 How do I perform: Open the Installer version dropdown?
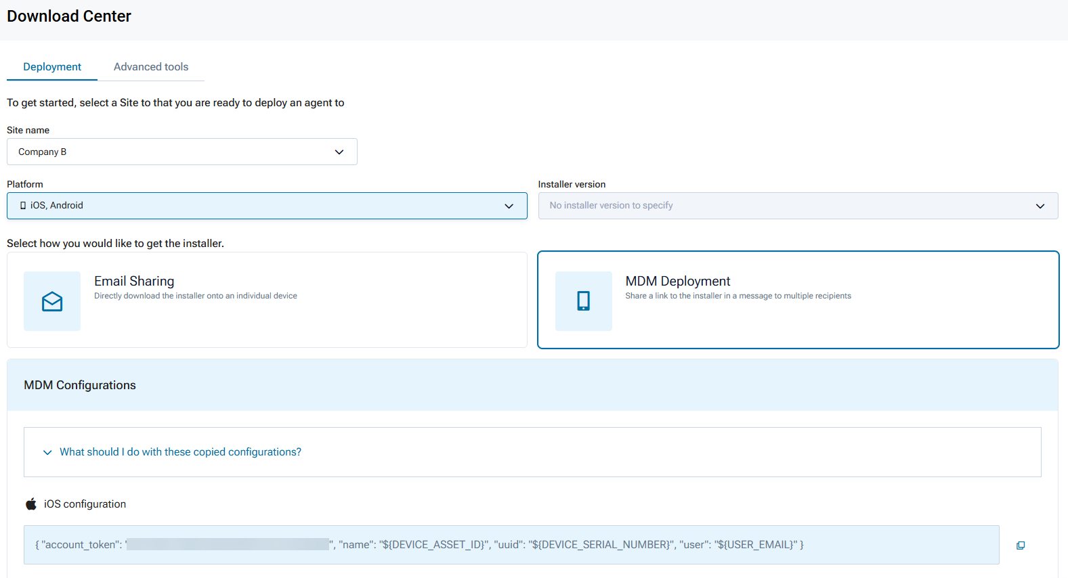[x=798, y=206]
